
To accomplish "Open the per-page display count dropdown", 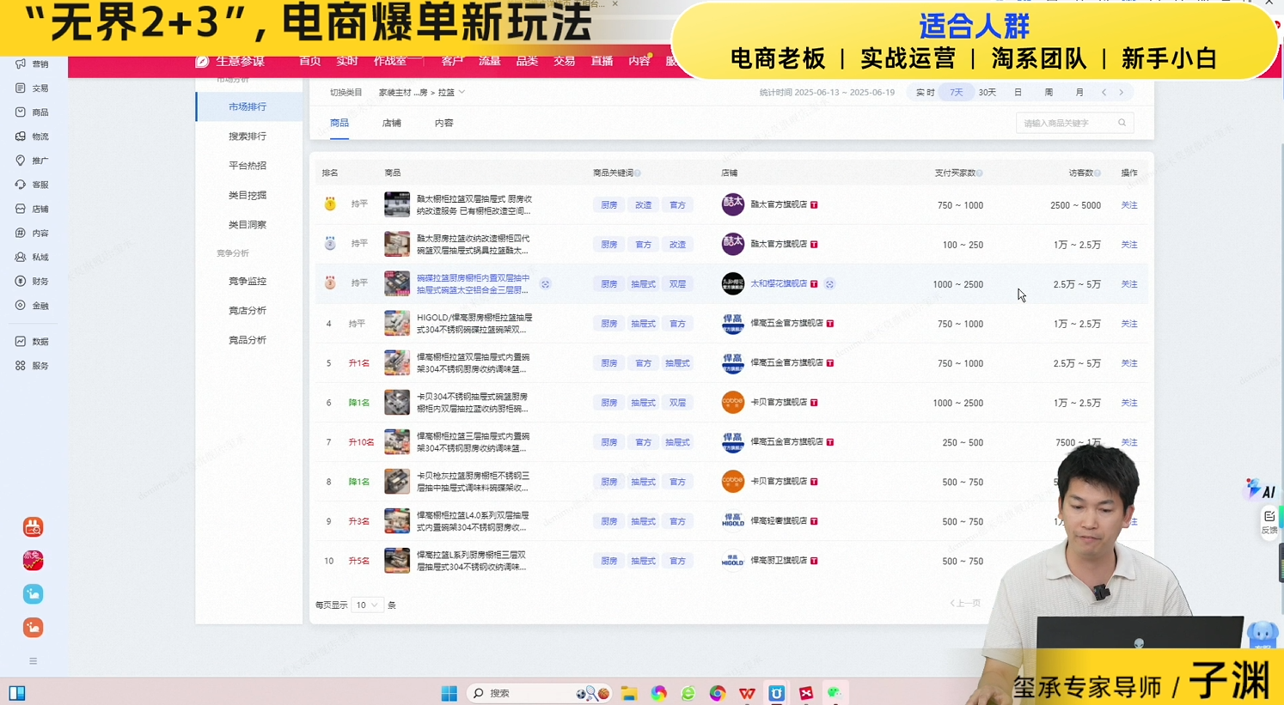I will (367, 605).
